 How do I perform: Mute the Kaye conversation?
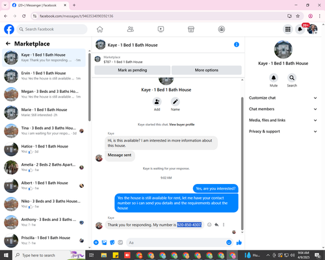click(274, 77)
